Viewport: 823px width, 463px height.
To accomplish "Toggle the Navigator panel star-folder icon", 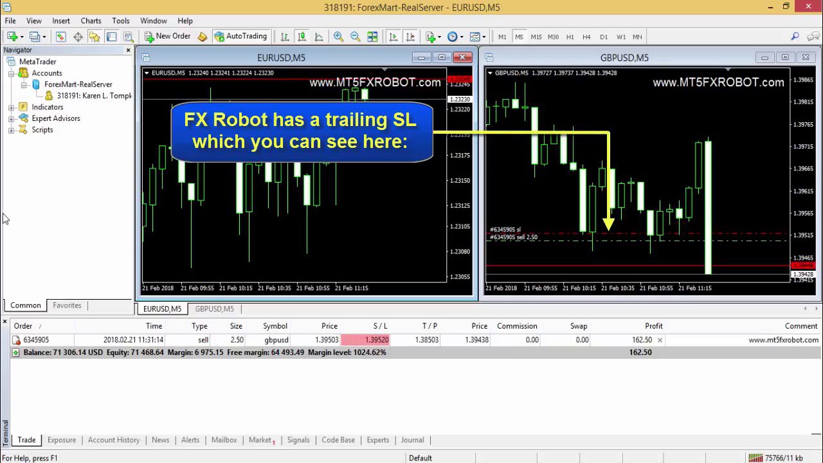I will click(95, 37).
